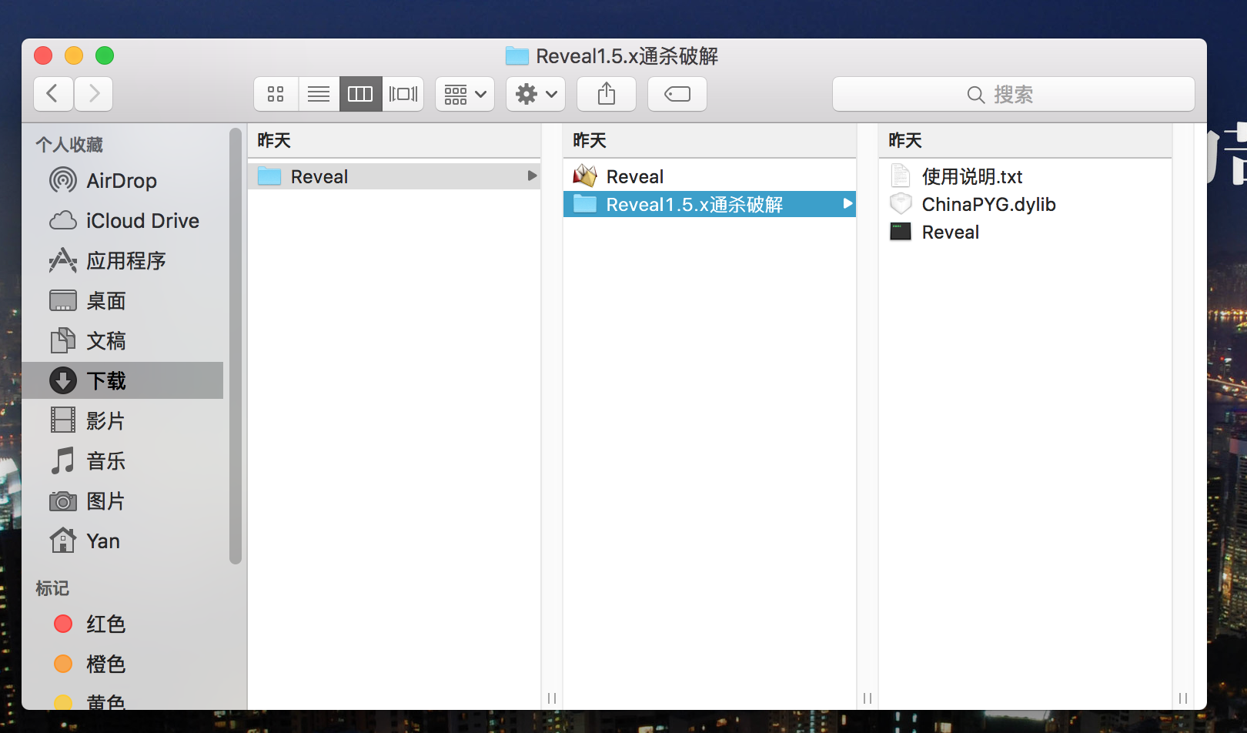The image size is (1247, 733).
Task: Filter by the 橙色 tag
Action: pyautogui.click(x=123, y=664)
